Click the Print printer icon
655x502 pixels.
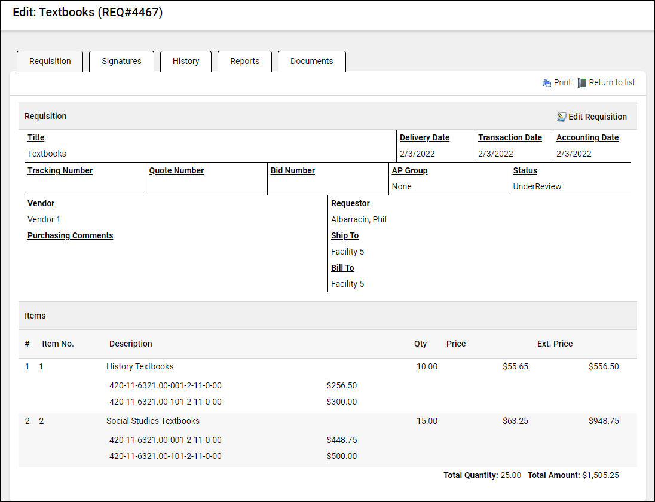tap(546, 83)
